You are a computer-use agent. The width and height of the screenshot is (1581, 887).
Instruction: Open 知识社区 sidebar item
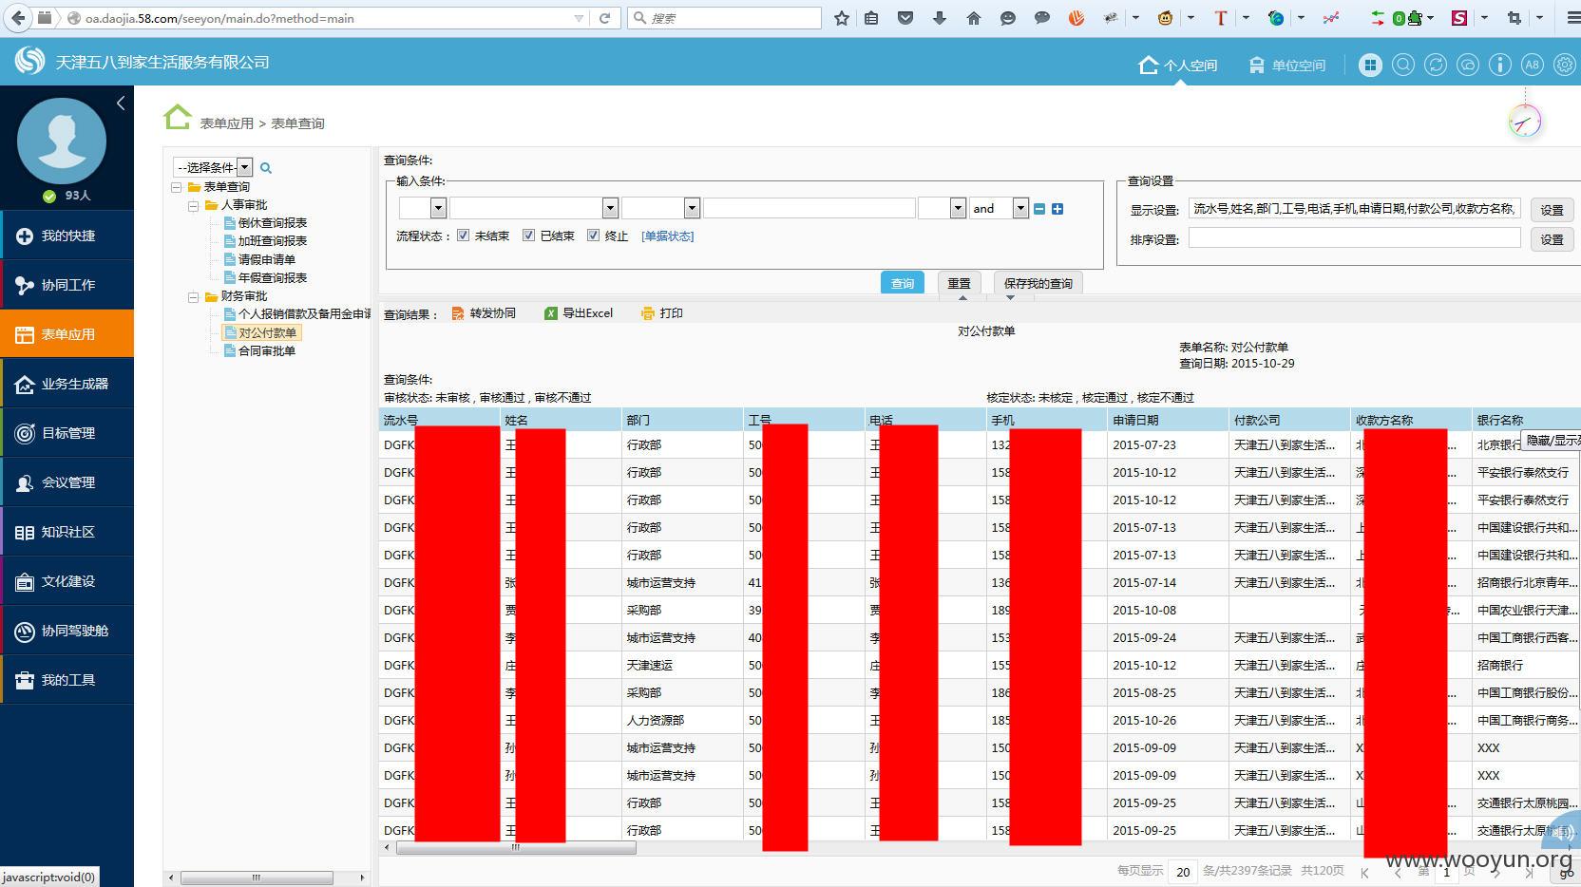(x=67, y=532)
